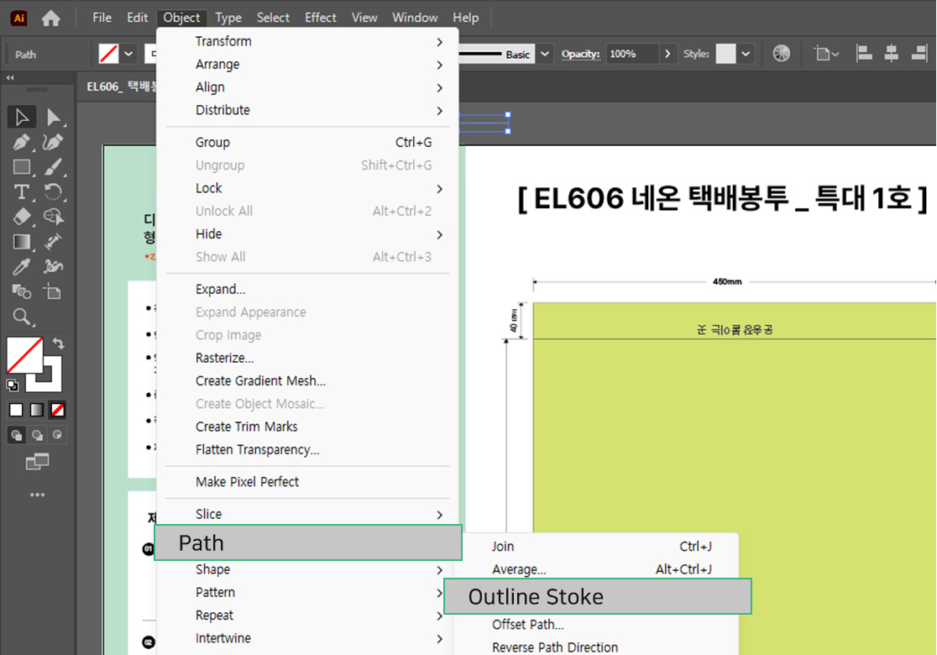Select the Direct Selection tool
937x655 pixels.
[53, 117]
